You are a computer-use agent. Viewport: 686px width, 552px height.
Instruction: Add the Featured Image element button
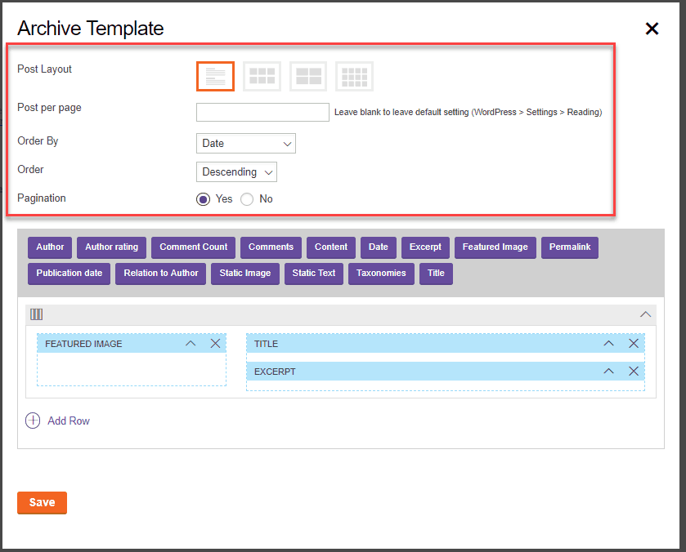(x=495, y=247)
